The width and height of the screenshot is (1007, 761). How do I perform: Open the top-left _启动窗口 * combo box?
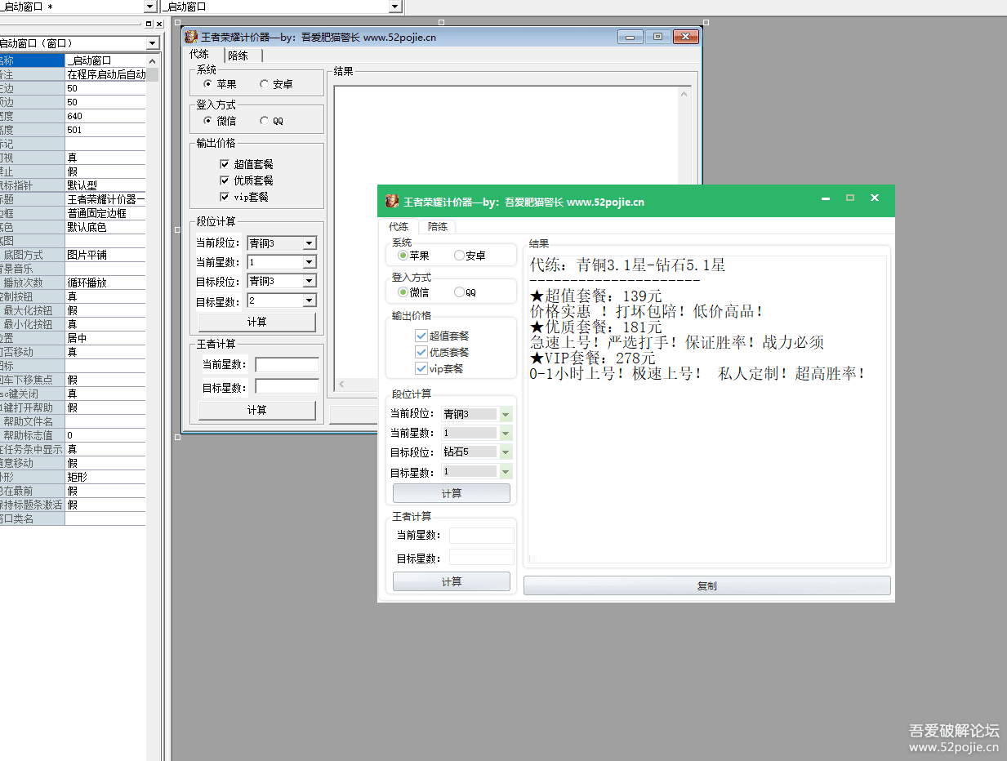[149, 7]
